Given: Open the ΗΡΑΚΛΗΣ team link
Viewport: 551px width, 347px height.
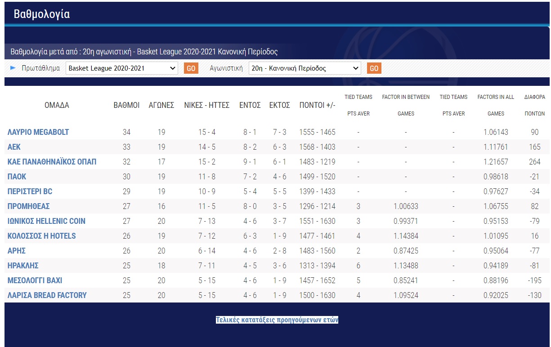Looking at the screenshot, I should tap(23, 266).
